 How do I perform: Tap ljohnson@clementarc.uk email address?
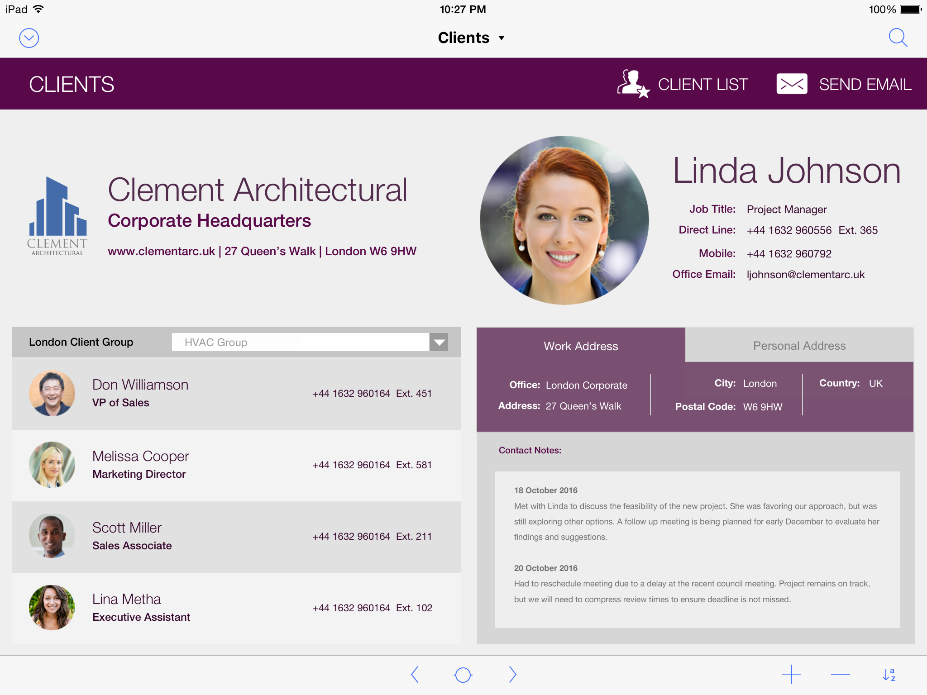[805, 275]
